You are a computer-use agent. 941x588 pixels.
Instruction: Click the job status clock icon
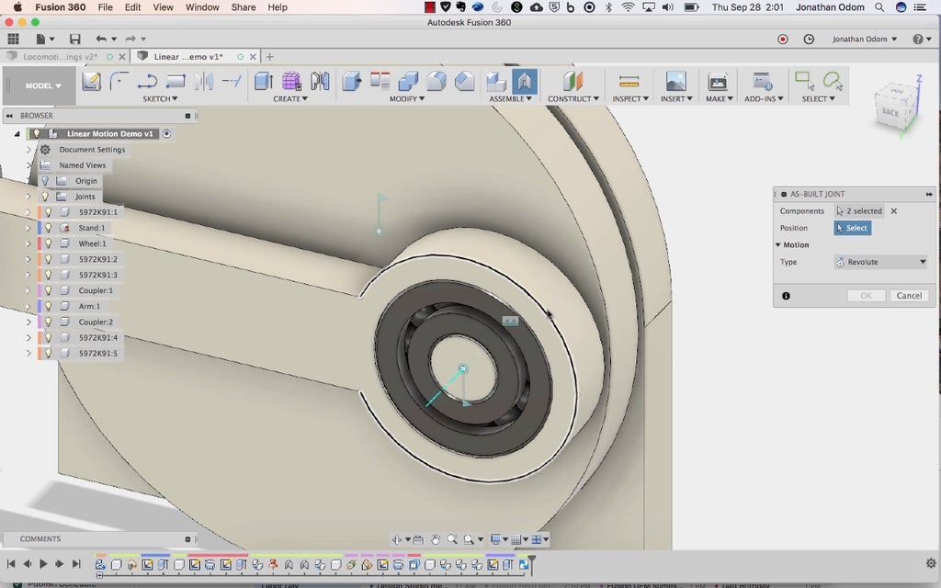click(809, 40)
